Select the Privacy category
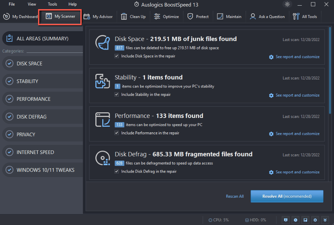The height and width of the screenshot is (225, 334). [43, 134]
